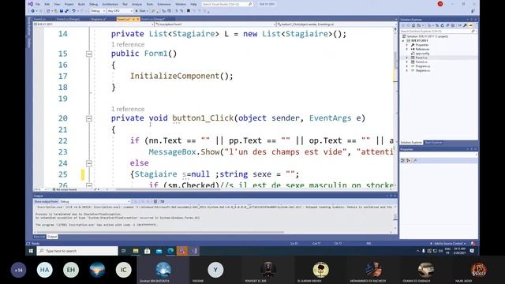Open the File menu

(38, 4)
